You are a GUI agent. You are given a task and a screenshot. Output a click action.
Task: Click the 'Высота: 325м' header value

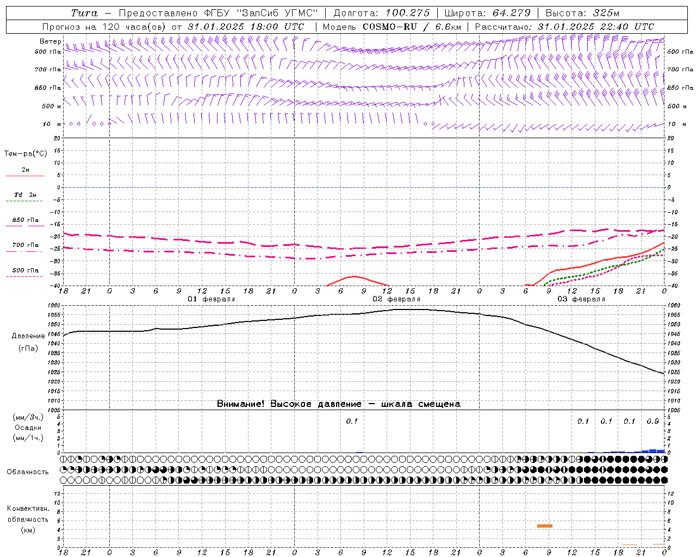click(582, 13)
